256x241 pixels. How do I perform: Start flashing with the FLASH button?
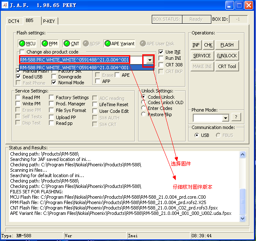click(227, 45)
